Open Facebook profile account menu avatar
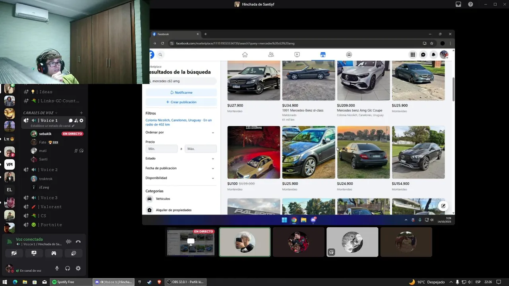 click(444, 55)
